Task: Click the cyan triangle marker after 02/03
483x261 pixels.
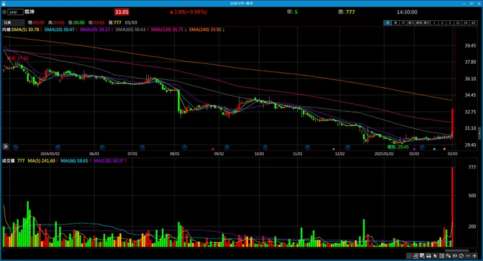Action: 434,149
